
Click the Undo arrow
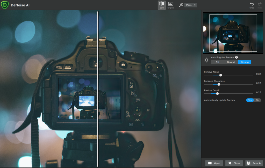[x=252, y=5]
